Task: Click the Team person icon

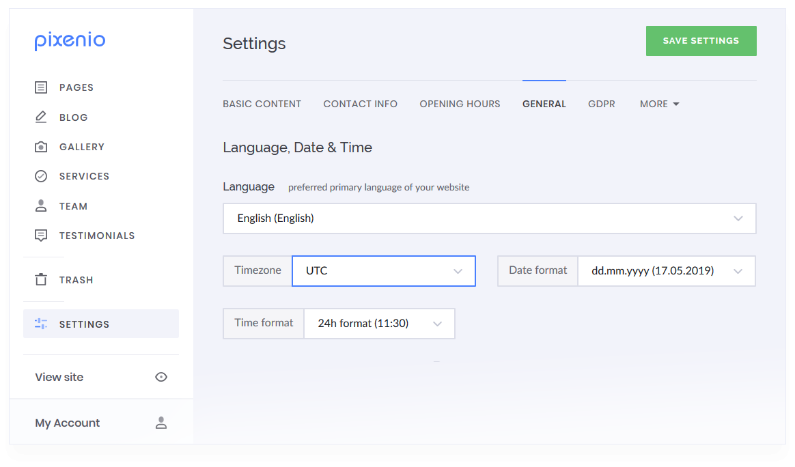Action: pyautogui.click(x=41, y=206)
